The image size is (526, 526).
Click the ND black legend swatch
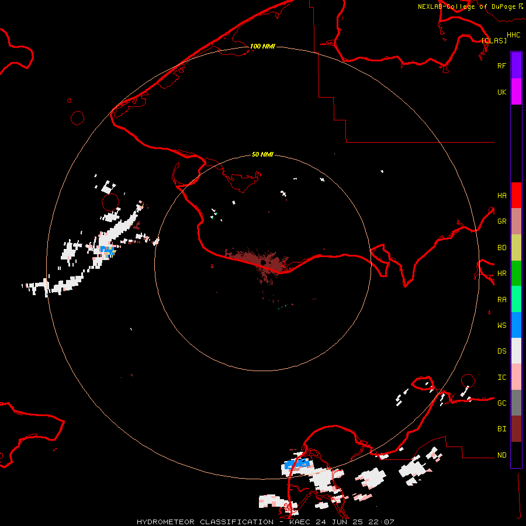pyautogui.click(x=516, y=455)
